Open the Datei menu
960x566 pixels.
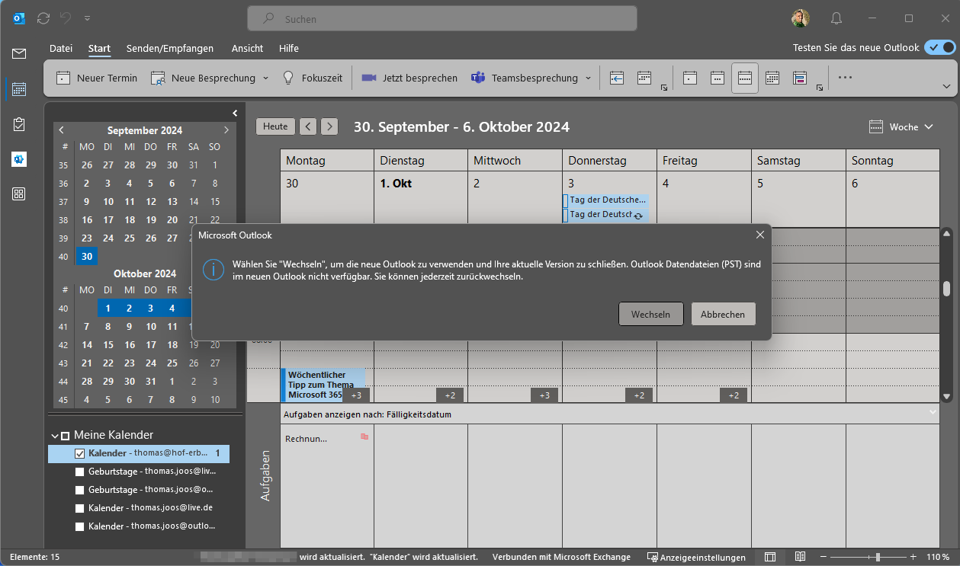point(61,48)
